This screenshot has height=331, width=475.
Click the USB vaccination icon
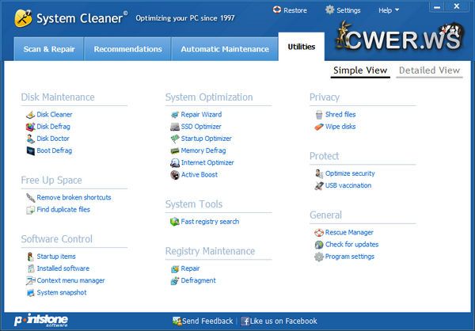318,185
